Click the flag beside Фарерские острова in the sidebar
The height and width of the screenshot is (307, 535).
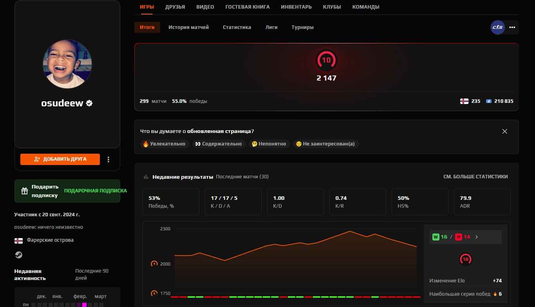[18, 240]
